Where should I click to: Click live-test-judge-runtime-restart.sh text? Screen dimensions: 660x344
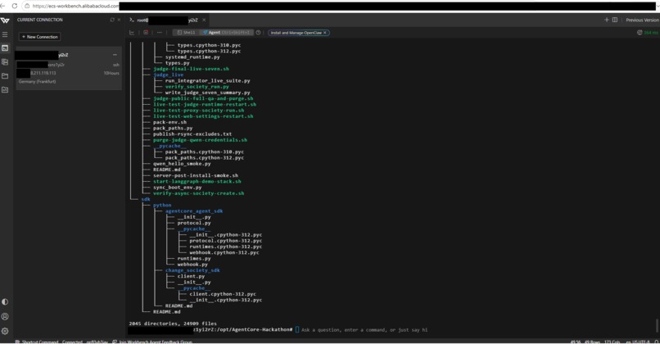(205, 104)
